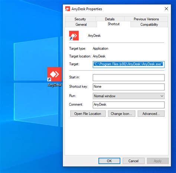This screenshot has height=173, width=176.
Task: Click the AnyDesk Properties title text
Action: [87, 9]
